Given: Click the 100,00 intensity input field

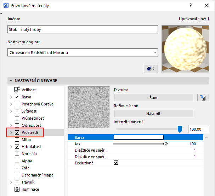Looking at the screenshot, I should click(199, 129).
